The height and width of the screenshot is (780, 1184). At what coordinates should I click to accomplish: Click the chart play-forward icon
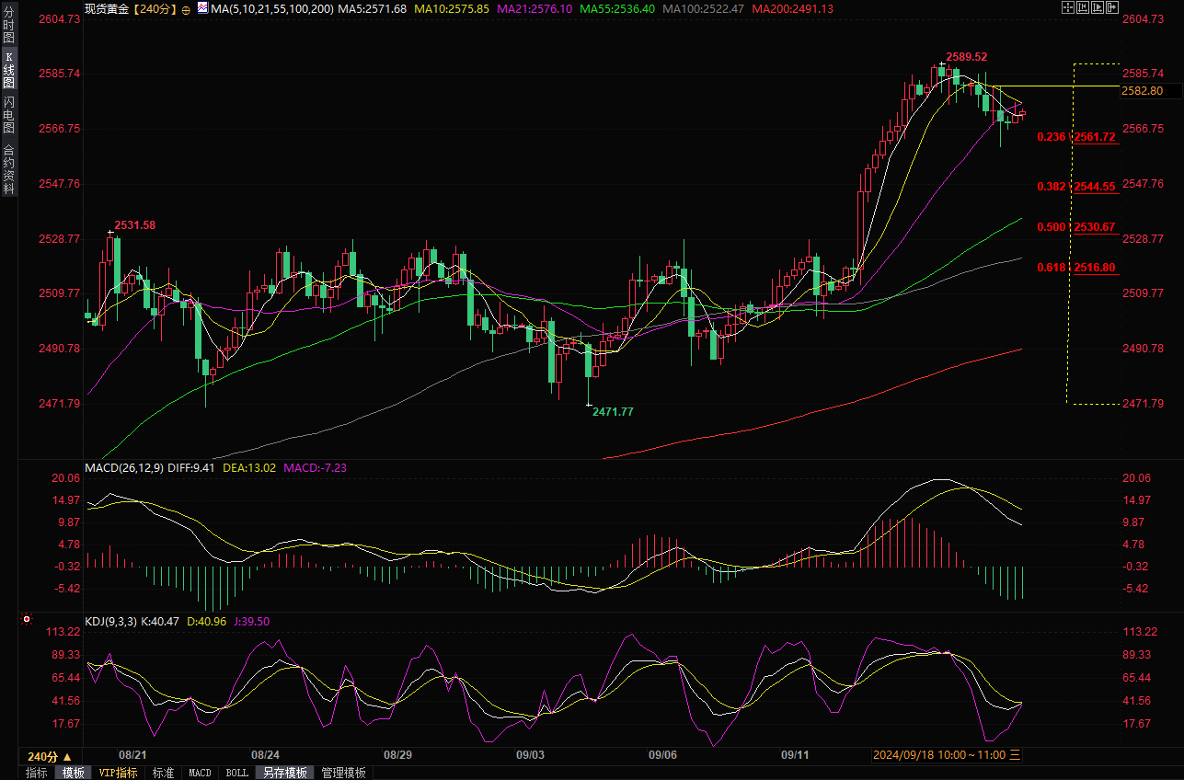(1099, 8)
